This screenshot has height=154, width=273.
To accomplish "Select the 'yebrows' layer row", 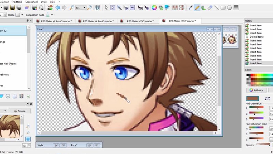I will [4, 75].
